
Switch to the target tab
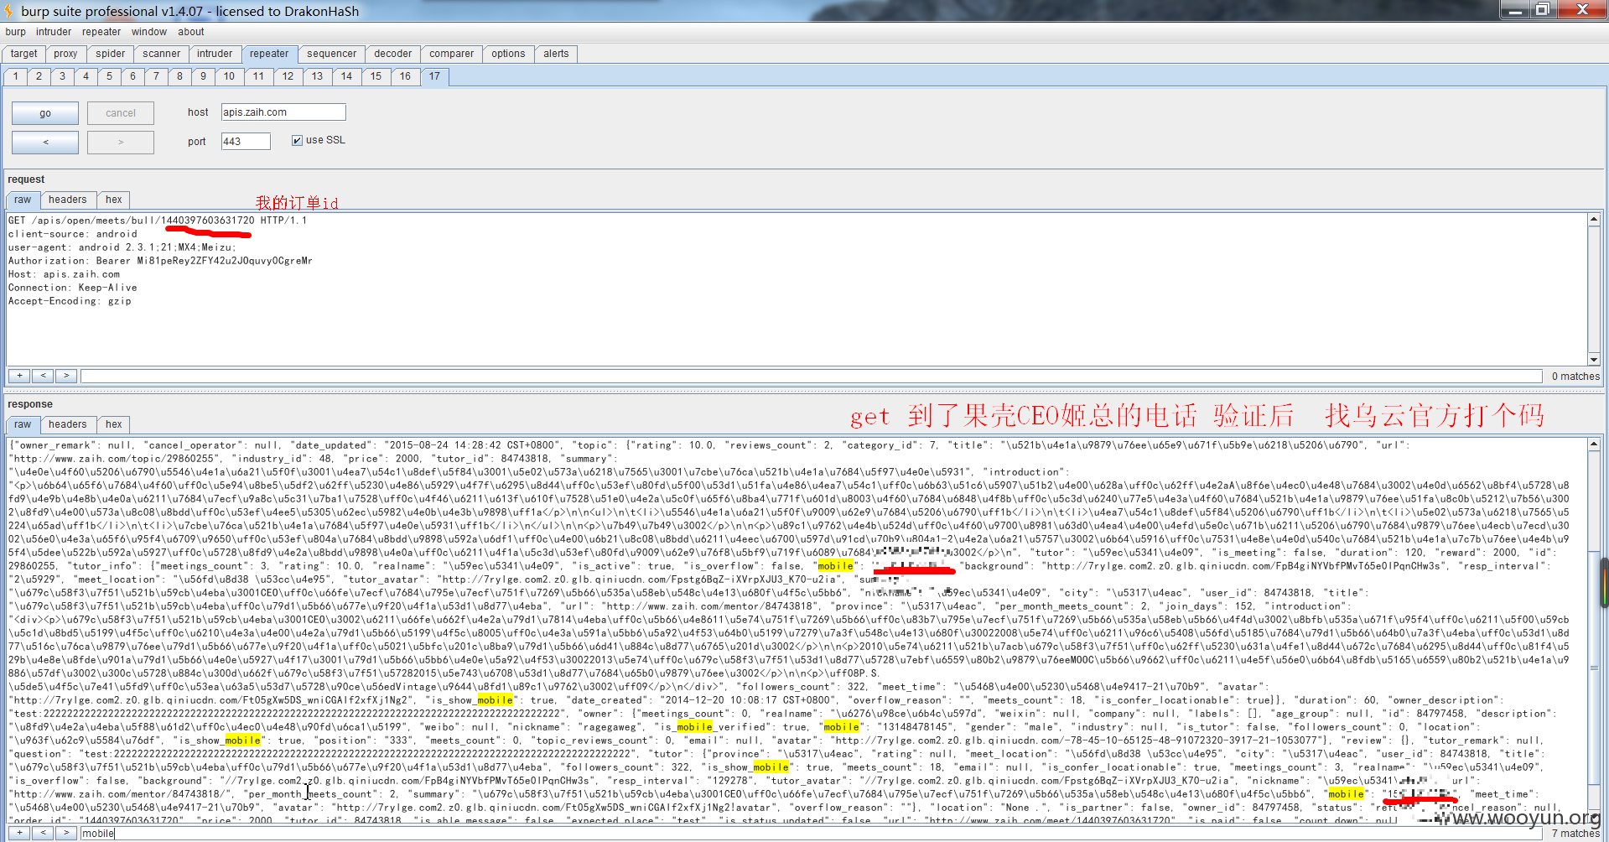[24, 54]
